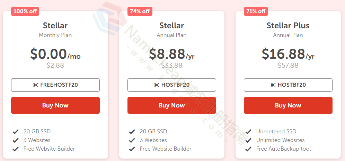Screen dimensions: 345x161
Task: Click the 71% off discount badge
Action: 256,11
